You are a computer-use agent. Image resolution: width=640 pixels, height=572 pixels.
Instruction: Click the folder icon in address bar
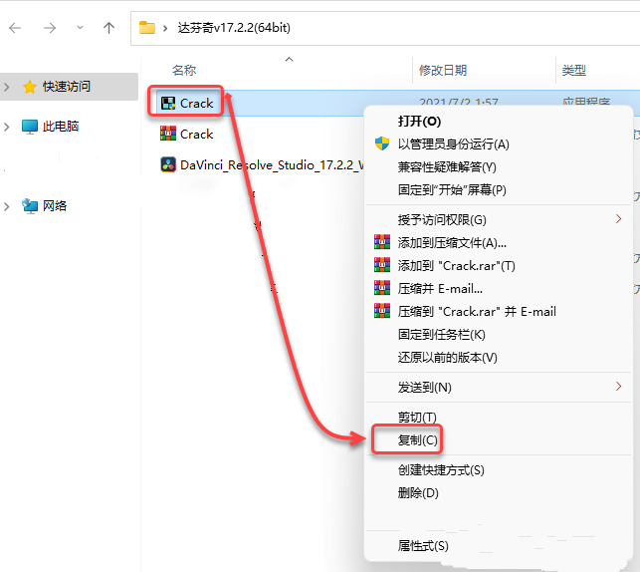point(147,28)
